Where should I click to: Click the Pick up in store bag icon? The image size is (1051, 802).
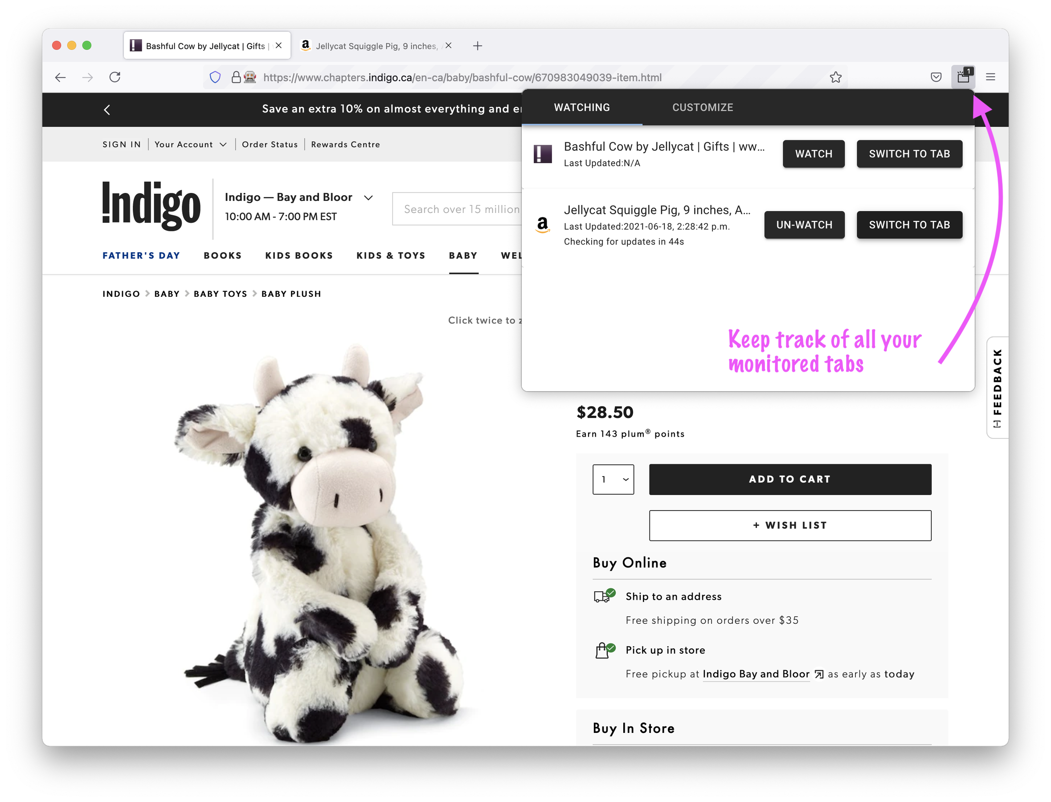(x=604, y=650)
